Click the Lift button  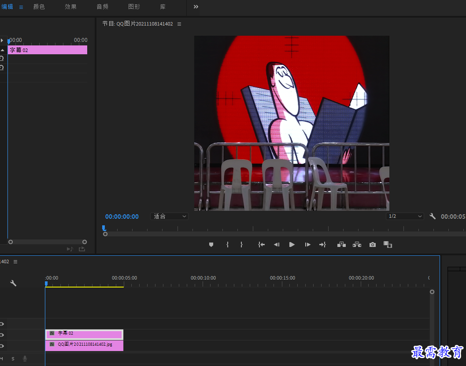(x=341, y=245)
